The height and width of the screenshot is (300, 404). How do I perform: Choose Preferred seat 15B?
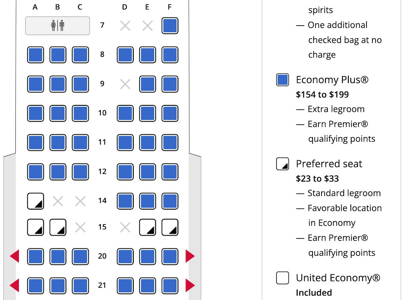pos(58,227)
